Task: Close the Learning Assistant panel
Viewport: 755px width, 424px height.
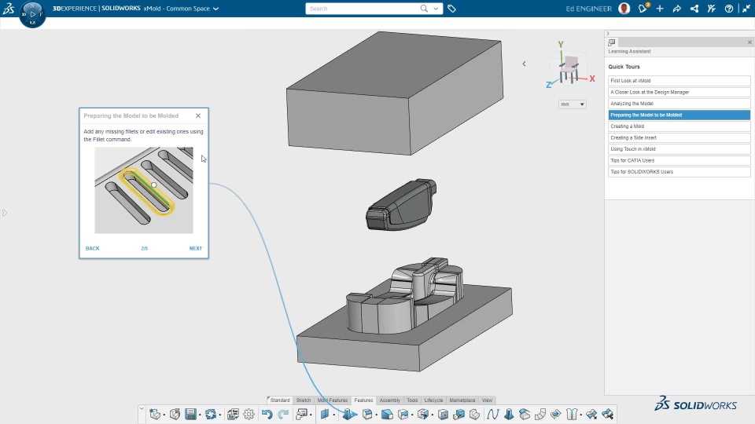Action: [x=749, y=42]
